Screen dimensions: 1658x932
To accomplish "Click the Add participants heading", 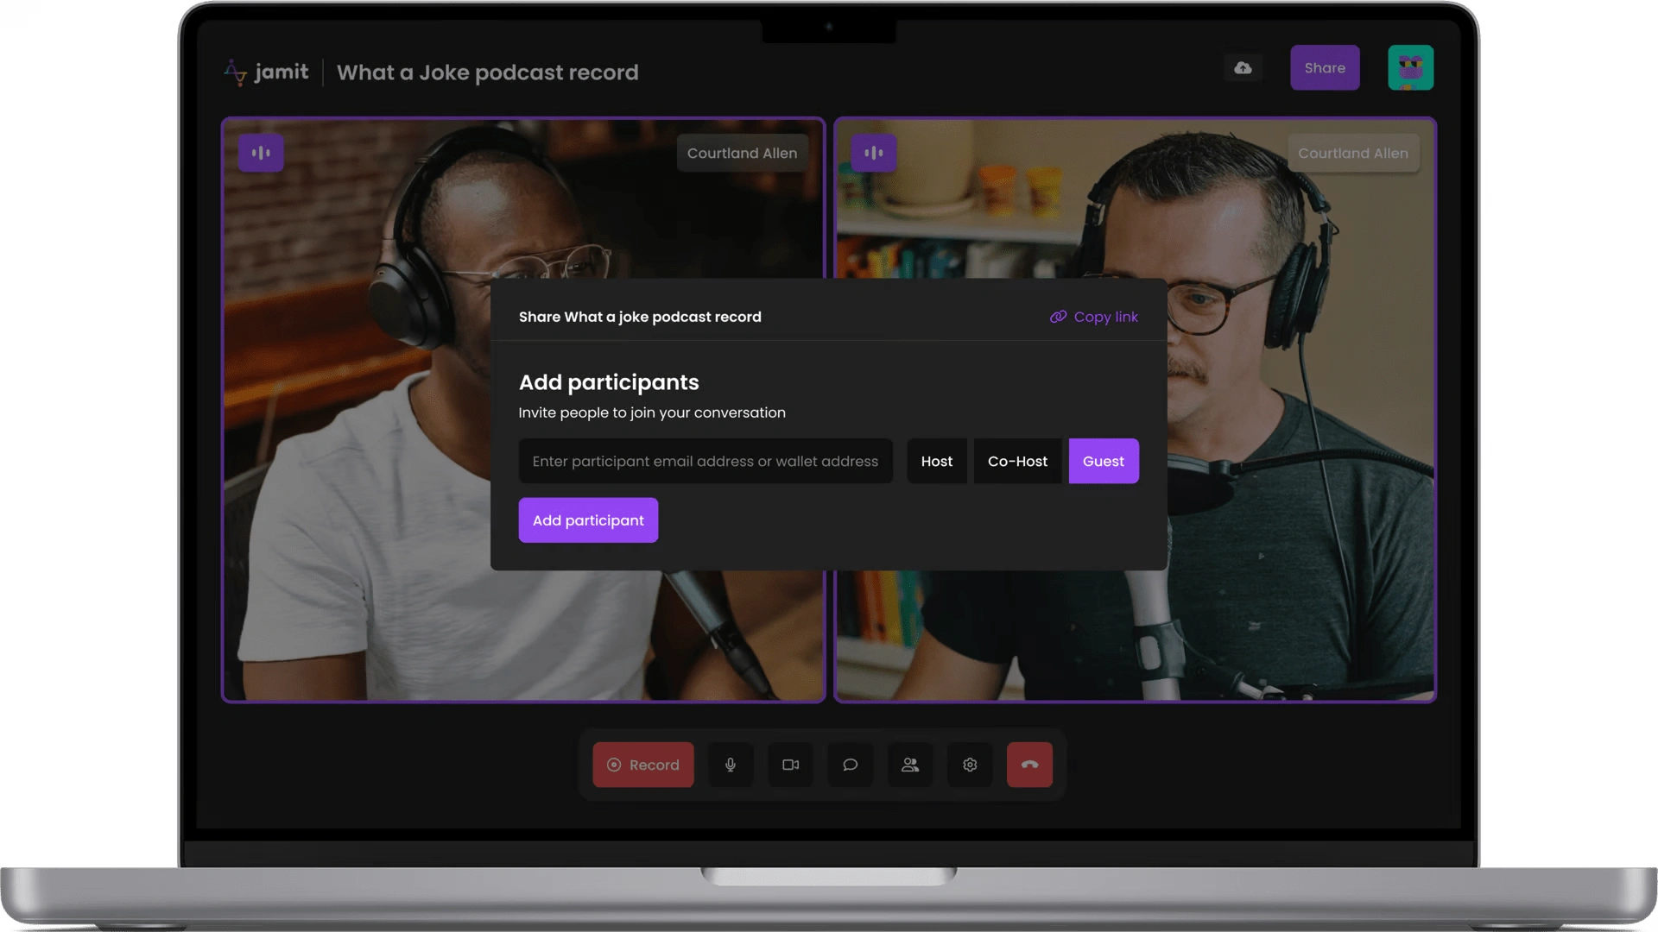I will tap(609, 382).
